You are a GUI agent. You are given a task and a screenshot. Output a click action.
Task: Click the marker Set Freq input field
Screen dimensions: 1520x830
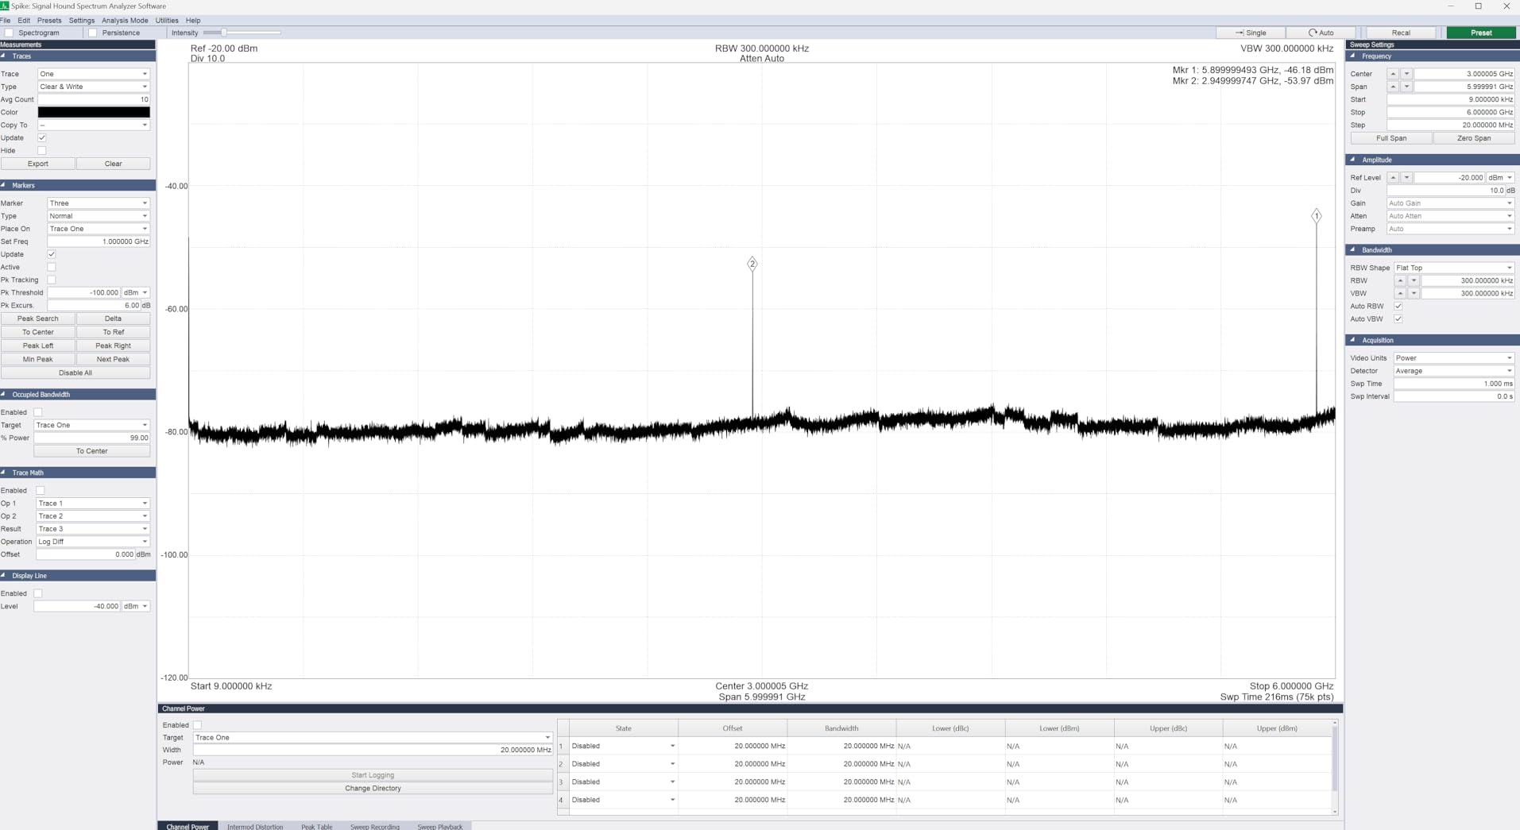[99, 241]
